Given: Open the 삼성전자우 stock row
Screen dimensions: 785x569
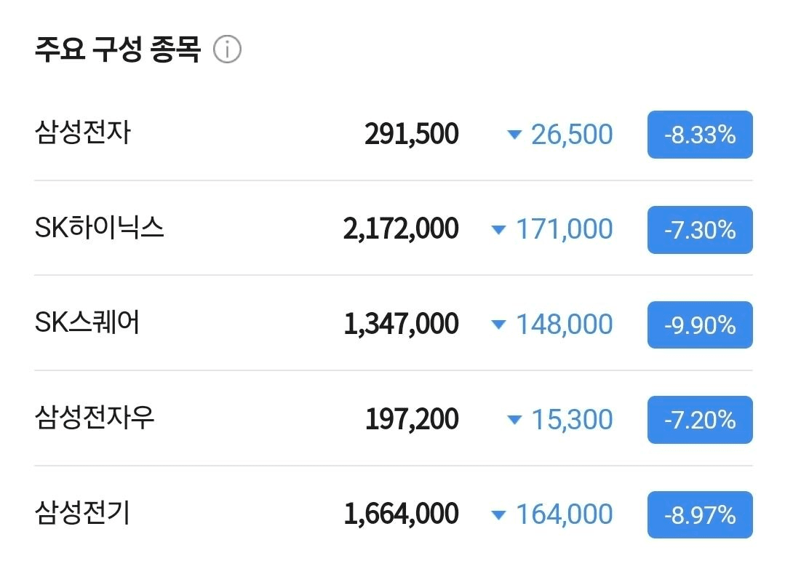Looking at the screenshot, I should pyautogui.click(x=394, y=418).
